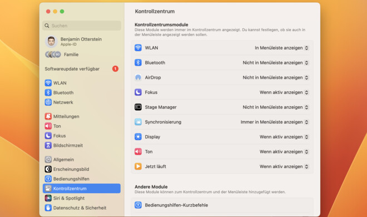Image resolution: width=367 pixels, height=217 pixels.
Task: Click the 'Datenschutz & Sicherheit' sidebar label
Action: coord(80,208)
